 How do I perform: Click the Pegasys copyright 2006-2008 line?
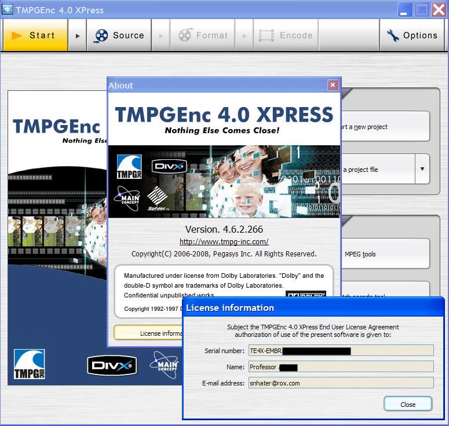tap(224, 254)
